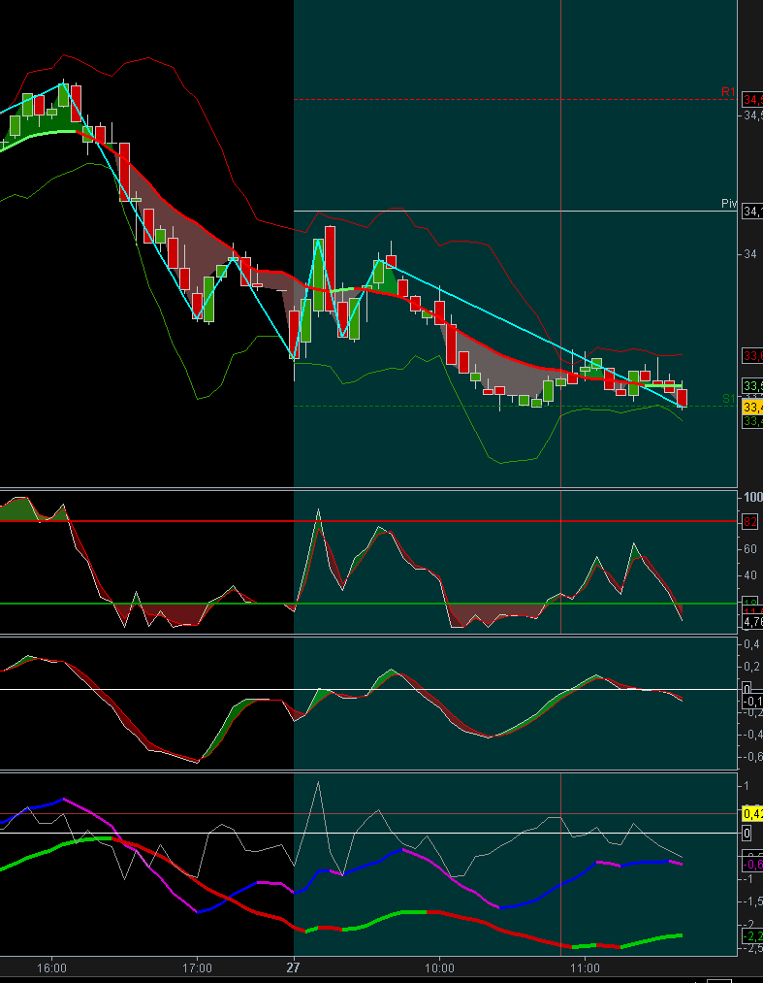
Task: Select the white Piv pivot label
Action: pyautogui.click(x=729, y=204)
